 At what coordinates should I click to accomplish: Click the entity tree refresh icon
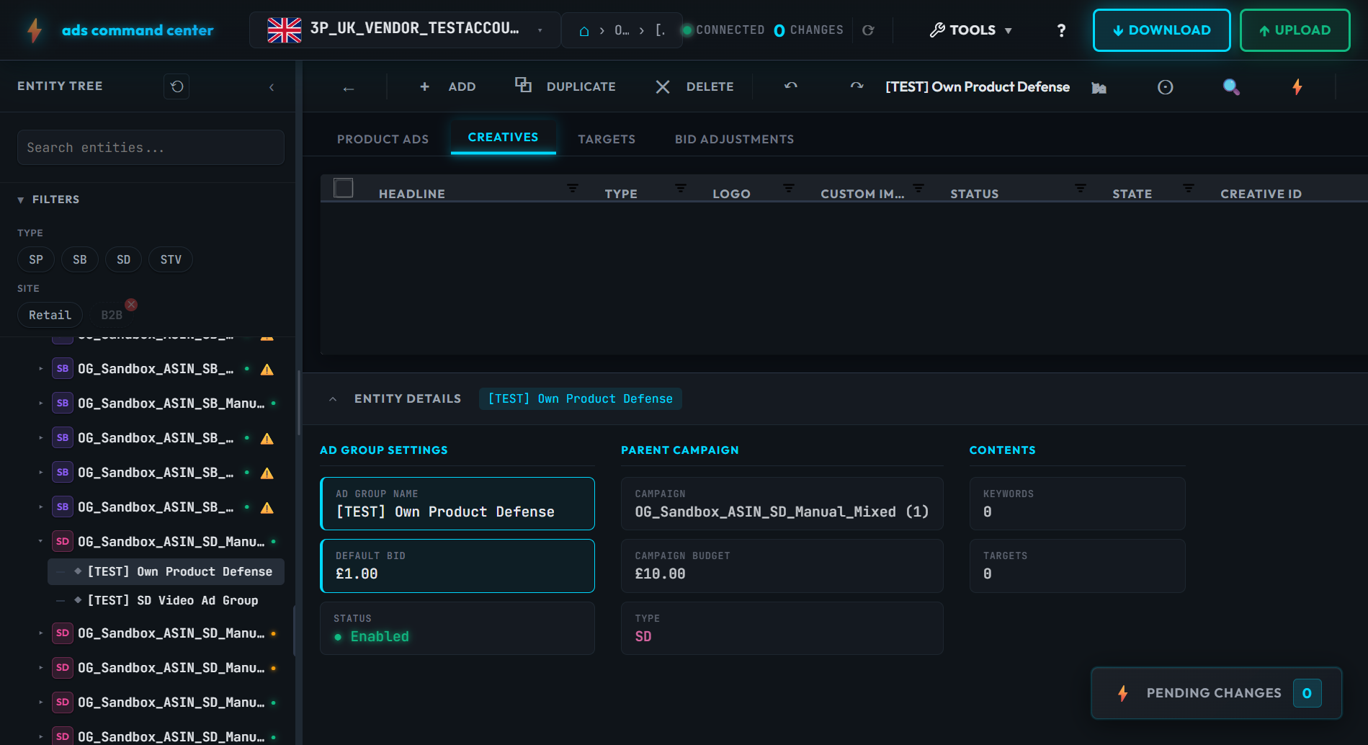(x=176, y=86)
